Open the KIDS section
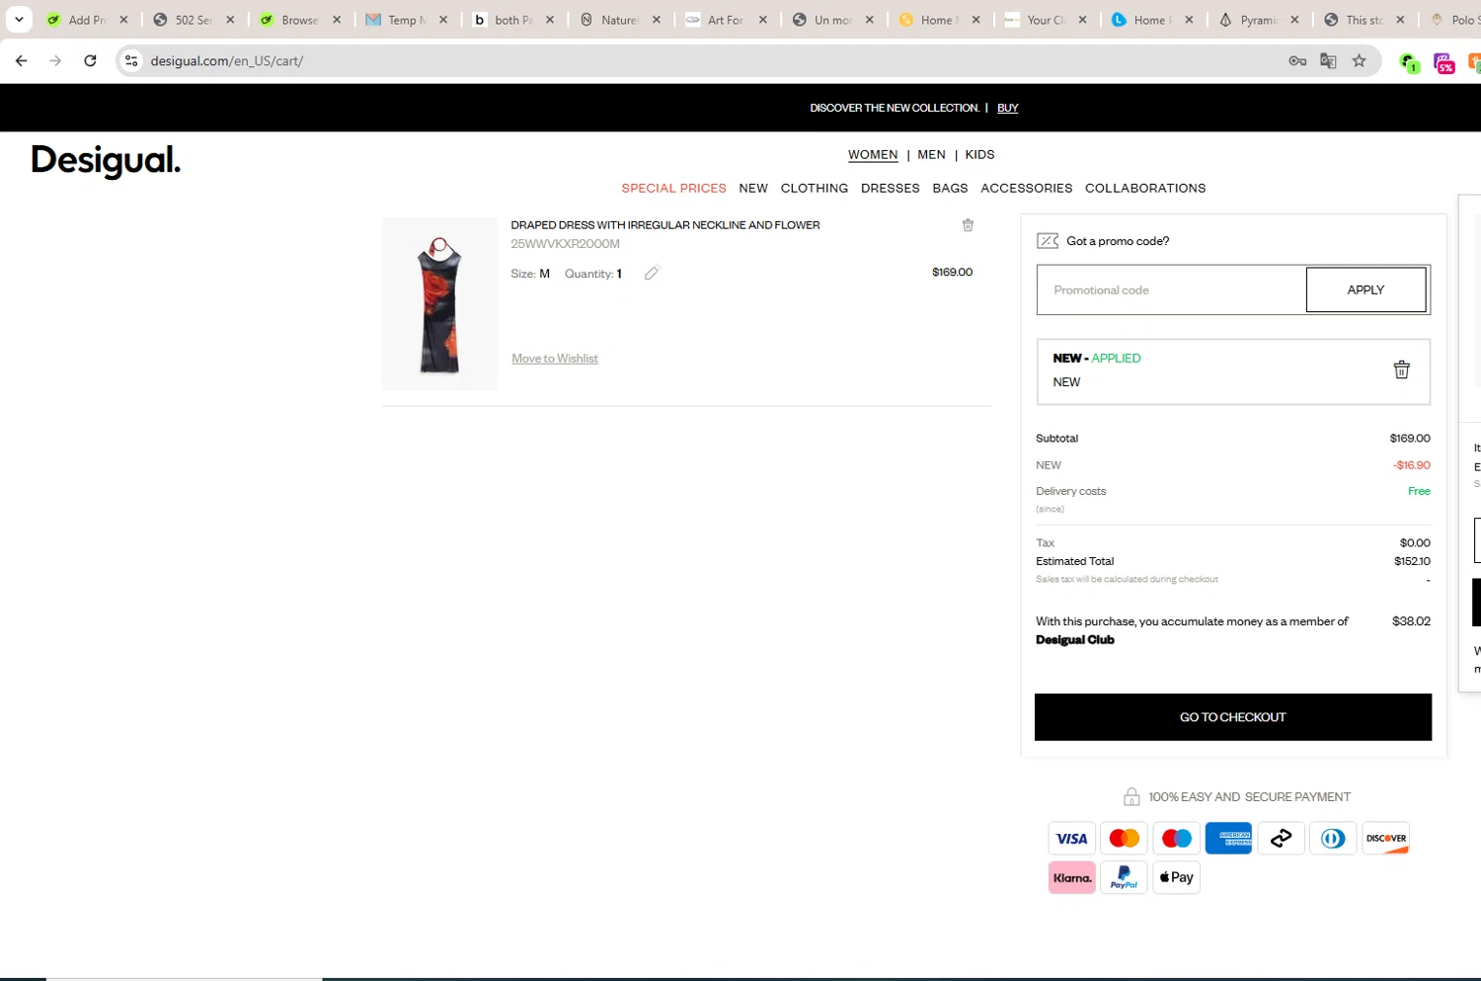 979,155
